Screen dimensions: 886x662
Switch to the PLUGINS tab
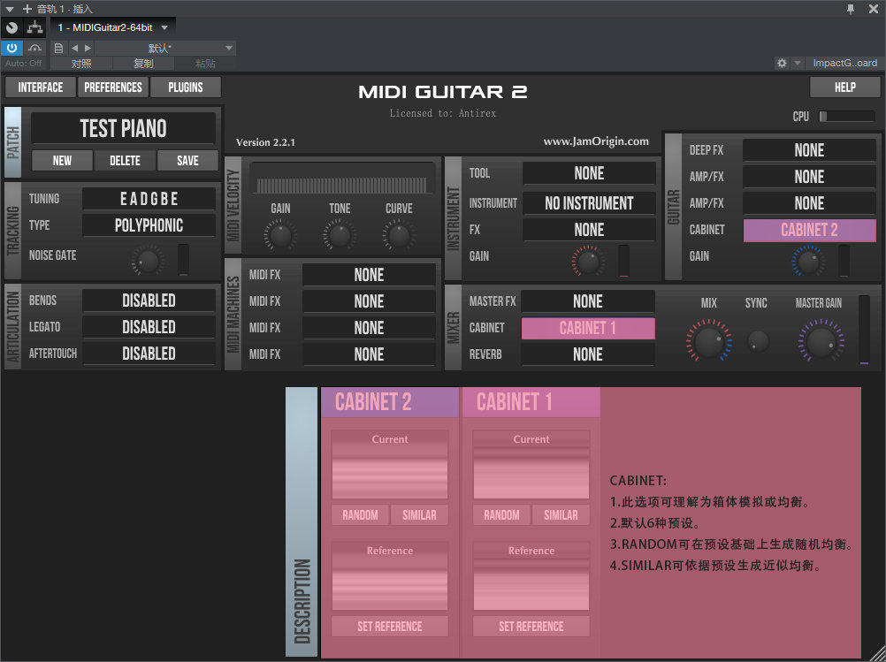186,87
